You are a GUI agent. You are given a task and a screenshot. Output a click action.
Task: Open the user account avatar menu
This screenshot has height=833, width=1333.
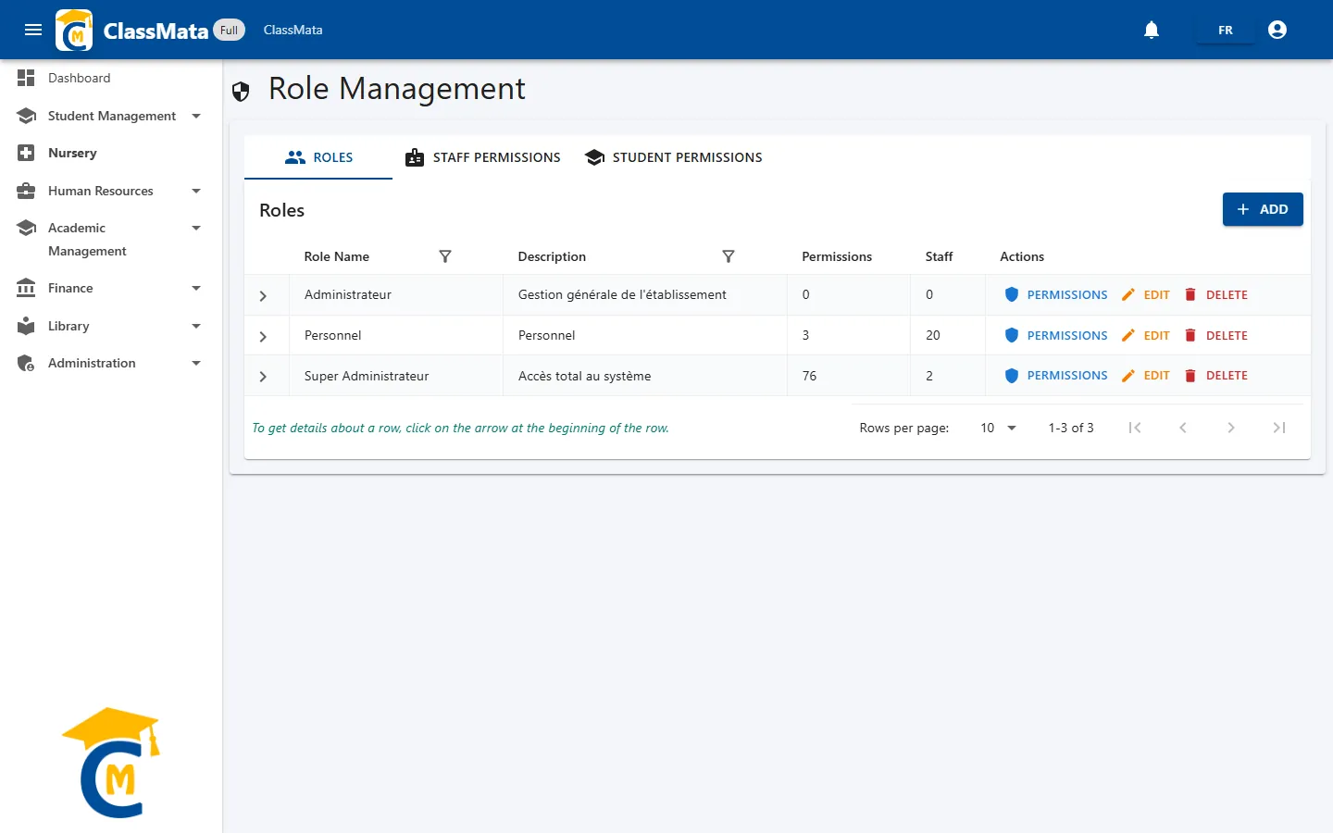tap(1277, 30)
